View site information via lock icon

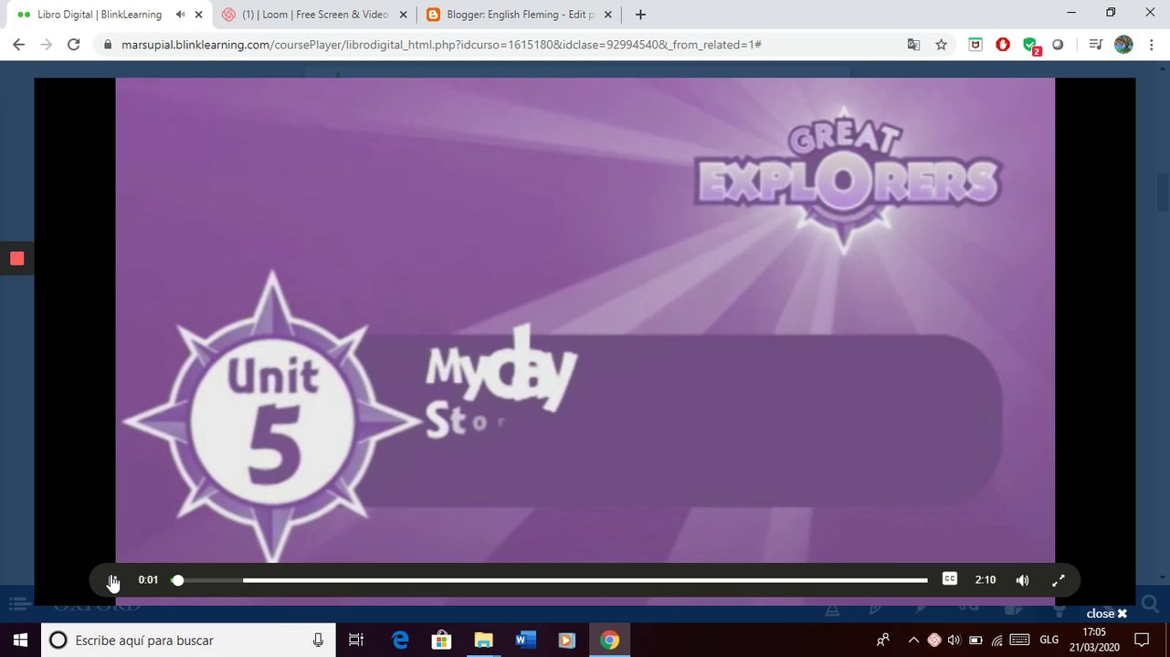108,44
